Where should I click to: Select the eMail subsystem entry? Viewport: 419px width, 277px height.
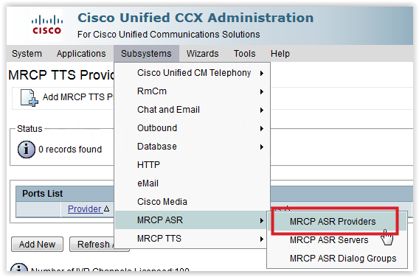pos(193,183)
